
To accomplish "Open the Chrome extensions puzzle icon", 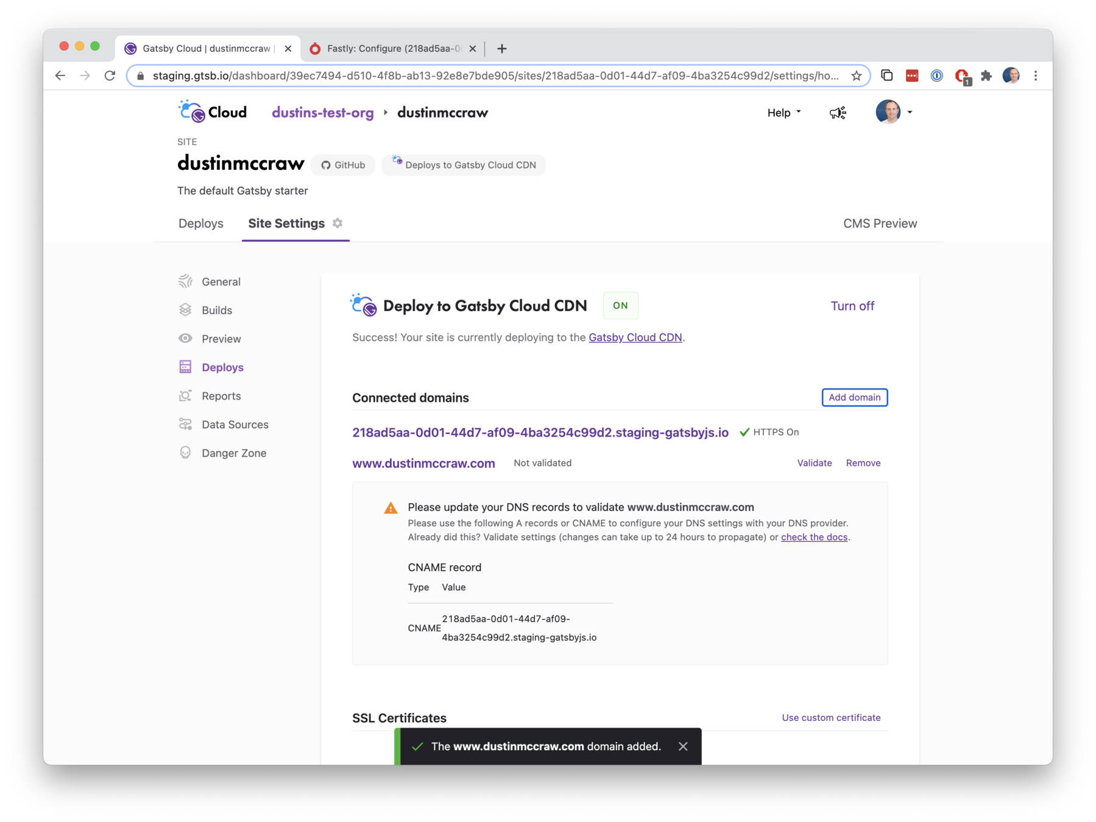I will (986, 76).
